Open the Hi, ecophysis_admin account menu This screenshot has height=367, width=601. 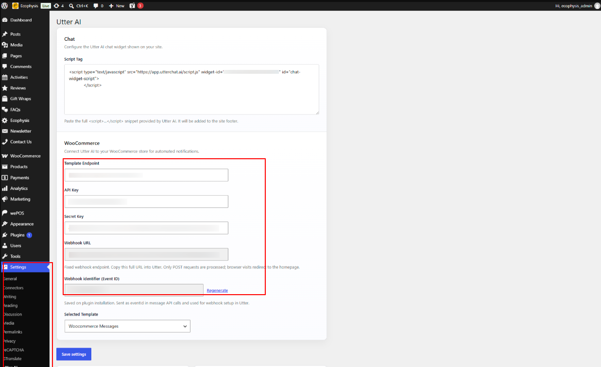click(x=574, y=6)
